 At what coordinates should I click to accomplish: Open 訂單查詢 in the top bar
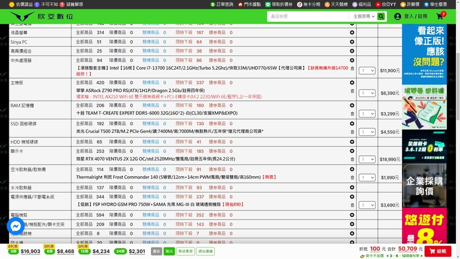tap(222, 4)
